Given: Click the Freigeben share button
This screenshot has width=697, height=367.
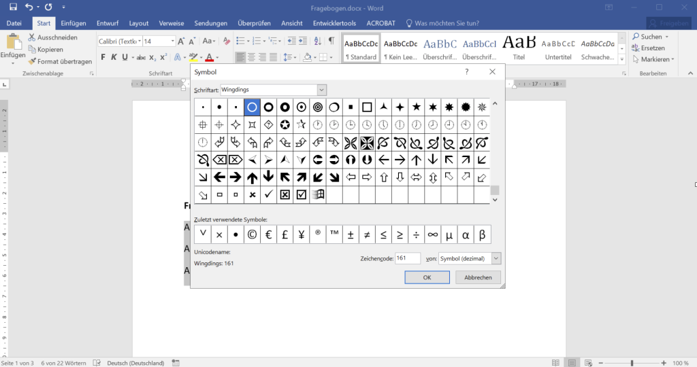Looking at the screenshot, I should (x=669, y=23).
